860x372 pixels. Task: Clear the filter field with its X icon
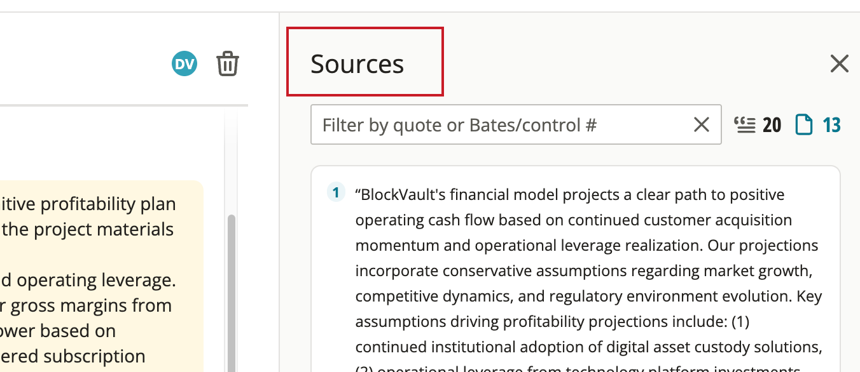(701, 124)
